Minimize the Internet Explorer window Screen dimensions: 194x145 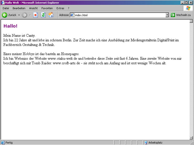pyautogui.click(x=182, y=3)
